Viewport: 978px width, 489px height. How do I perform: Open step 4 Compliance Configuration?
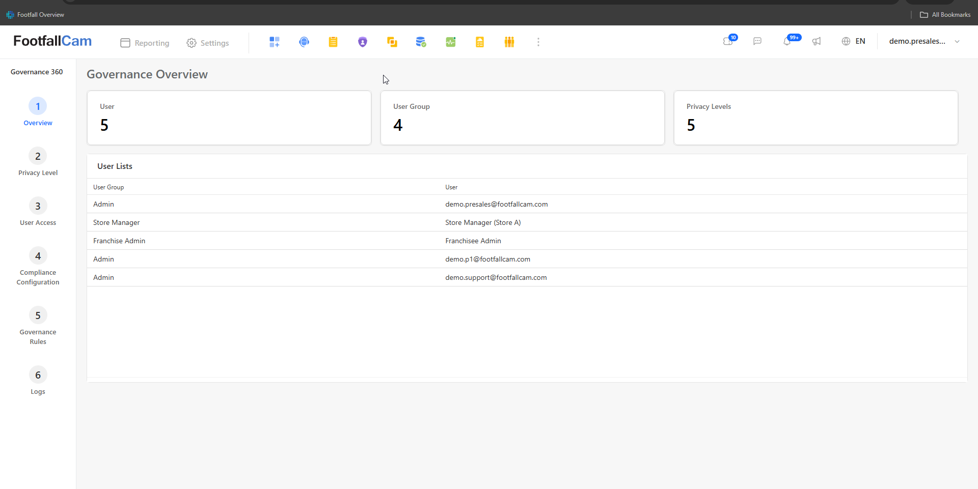coord(38,267)
